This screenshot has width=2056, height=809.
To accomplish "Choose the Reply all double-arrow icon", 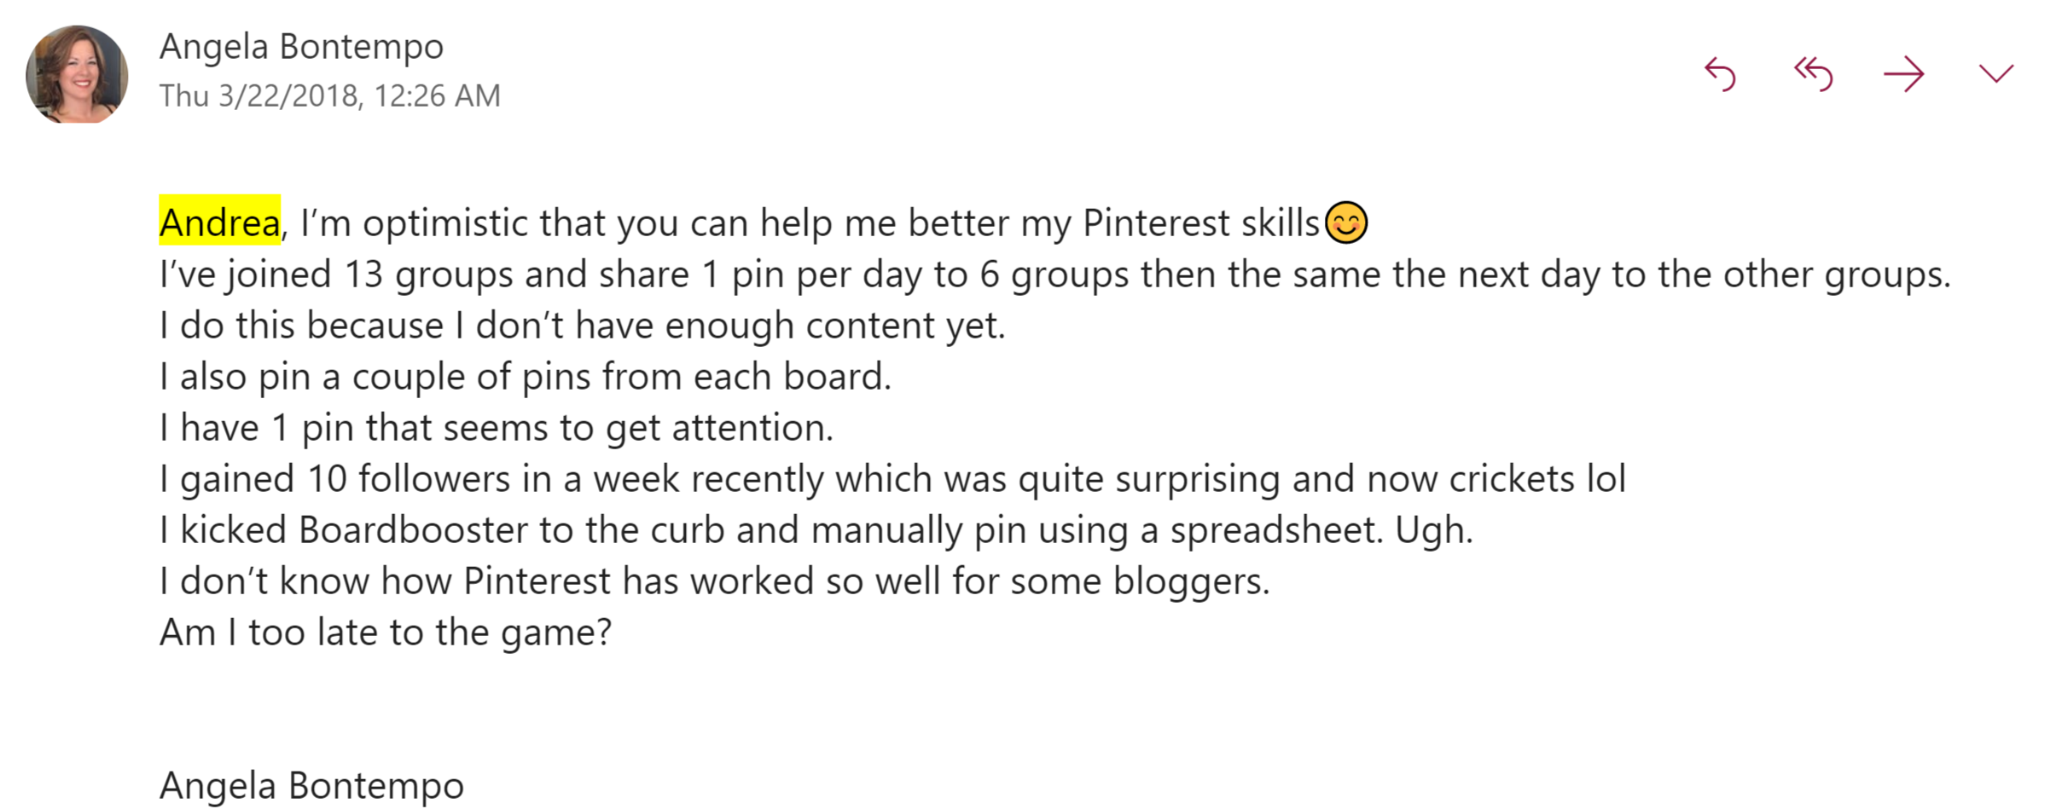I will click(x=1813, y=74).
